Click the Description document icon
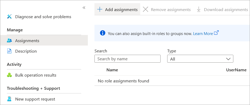Screen dimensions: 250x105 (10, 51)
